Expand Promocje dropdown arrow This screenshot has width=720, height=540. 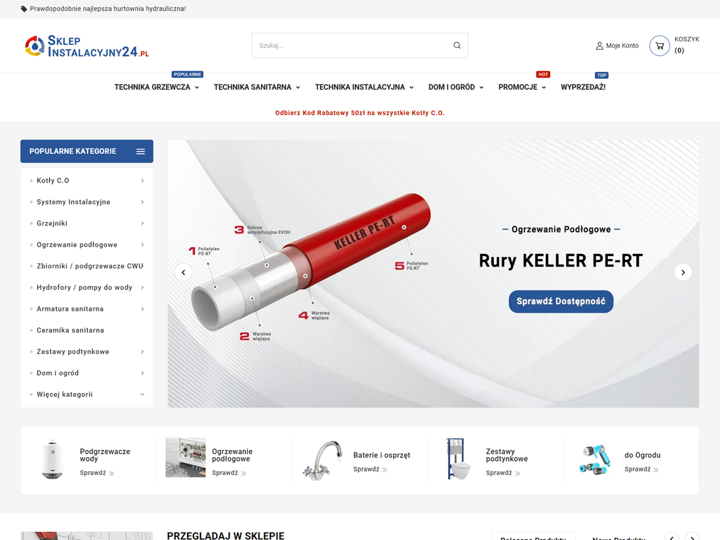pyautogui.click(x=543, y=88)
